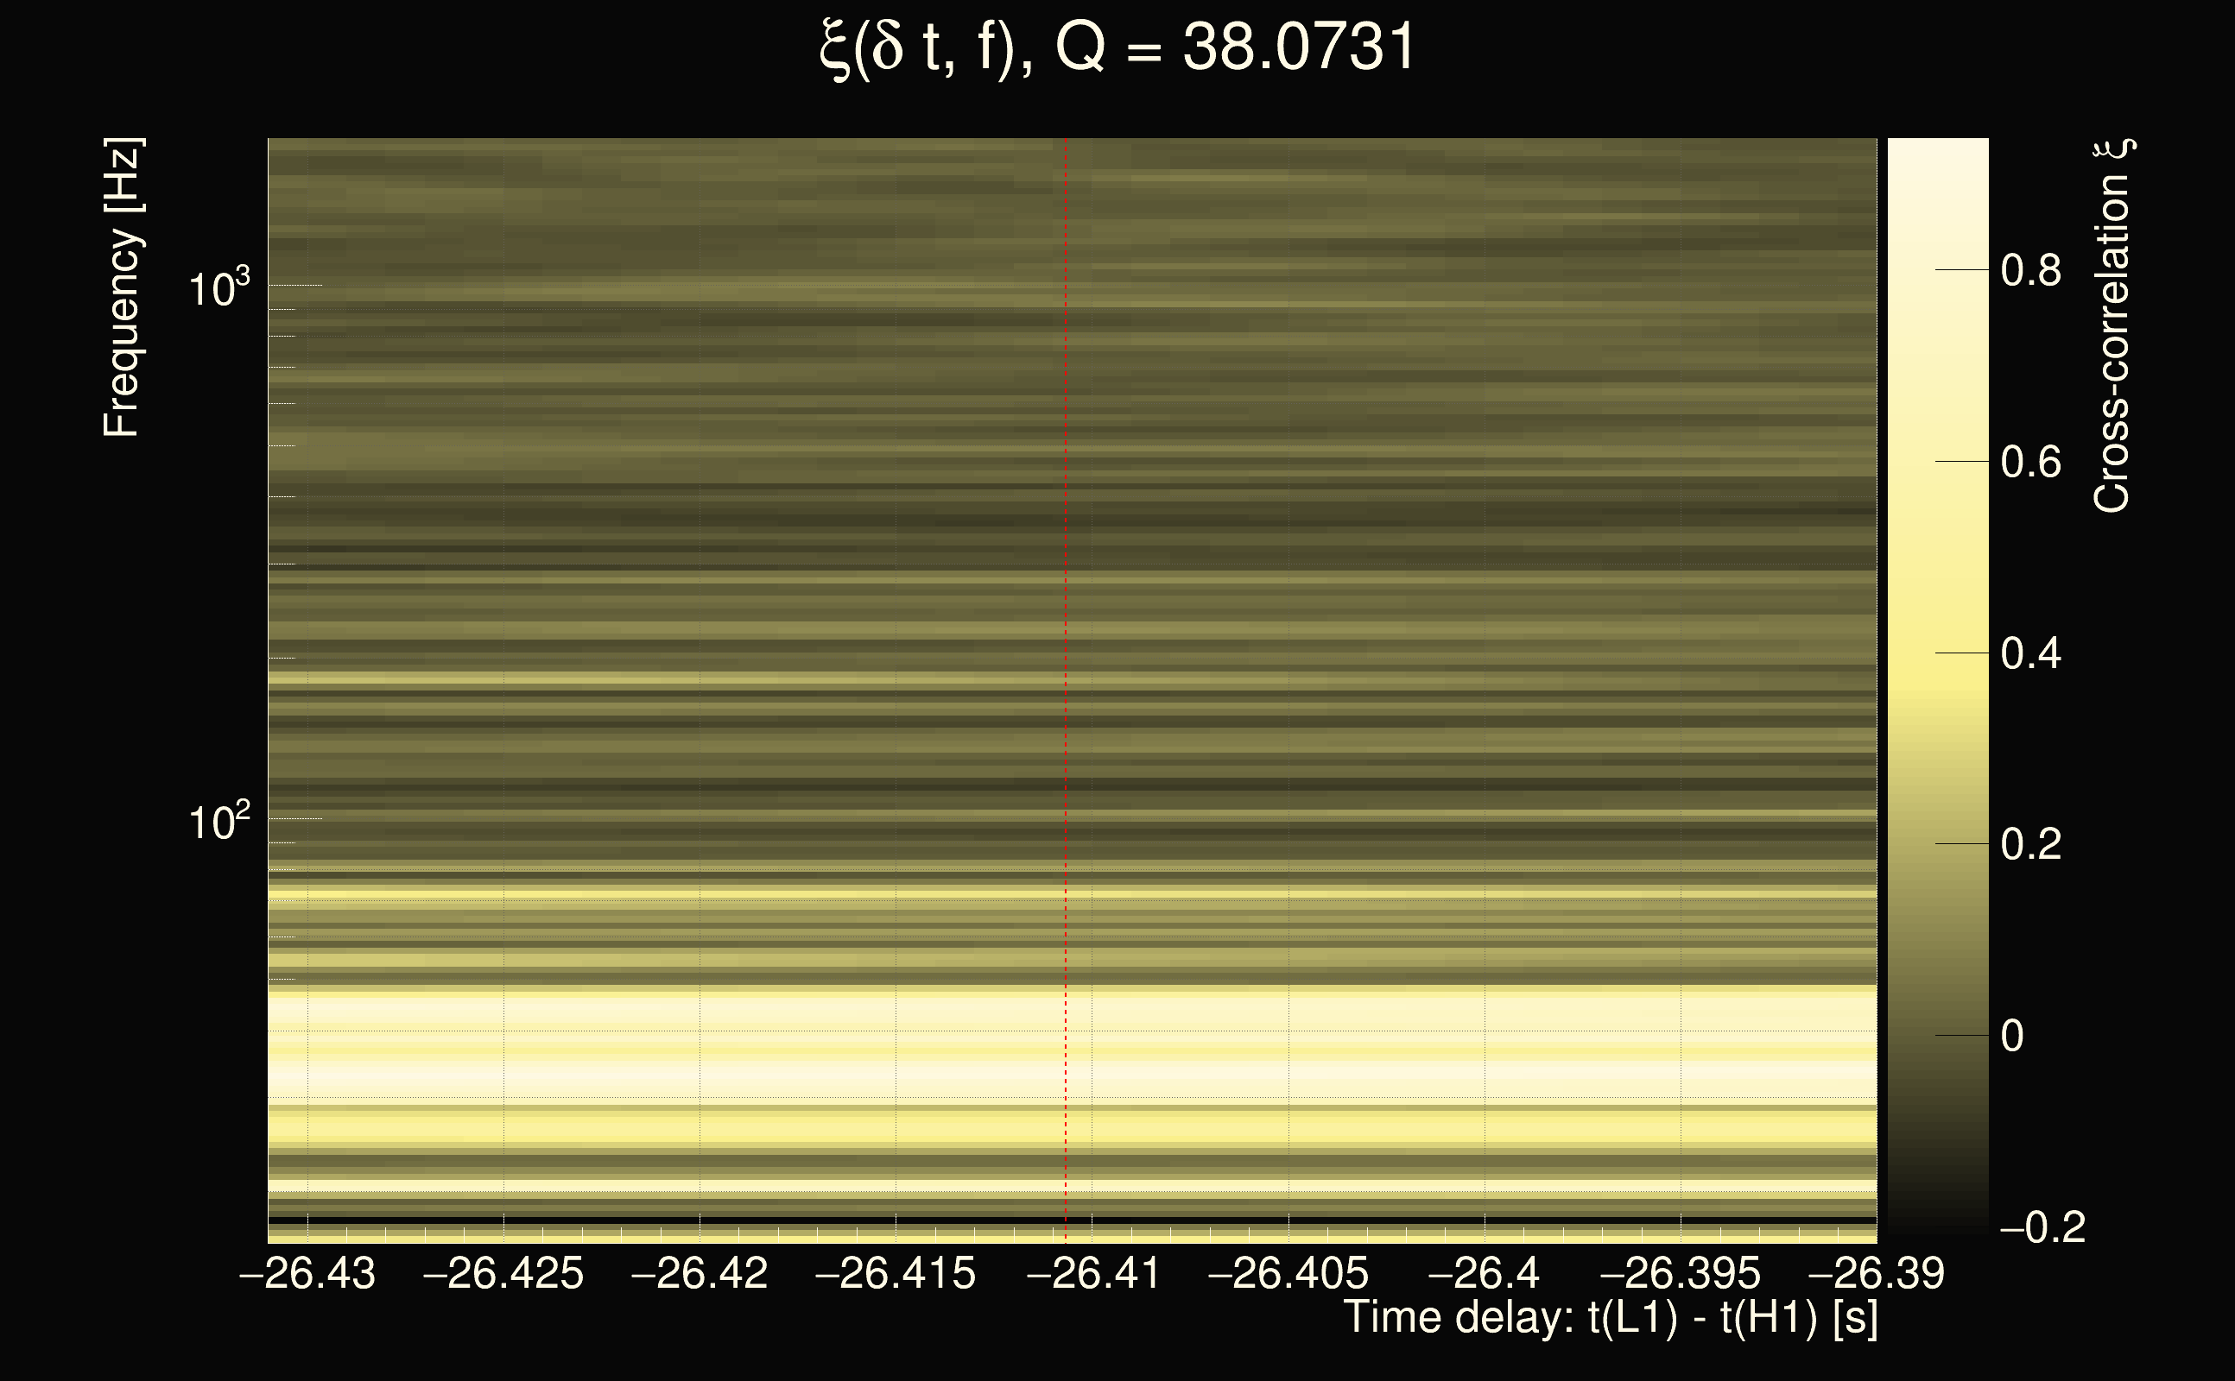Screen dimensions: 2235x1381
Task: Click the −26.43 tick label on x-axis
Action: coord(307,1274)
